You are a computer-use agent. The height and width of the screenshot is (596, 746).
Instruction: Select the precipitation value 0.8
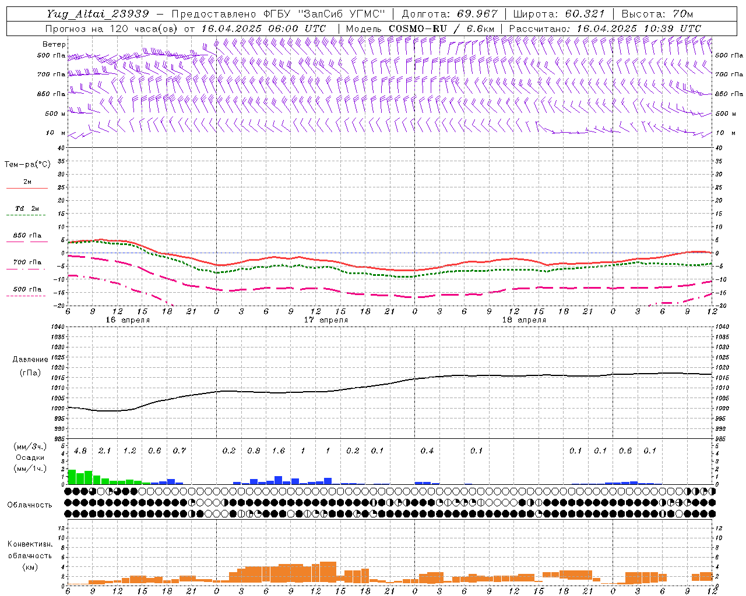(254, 451)
